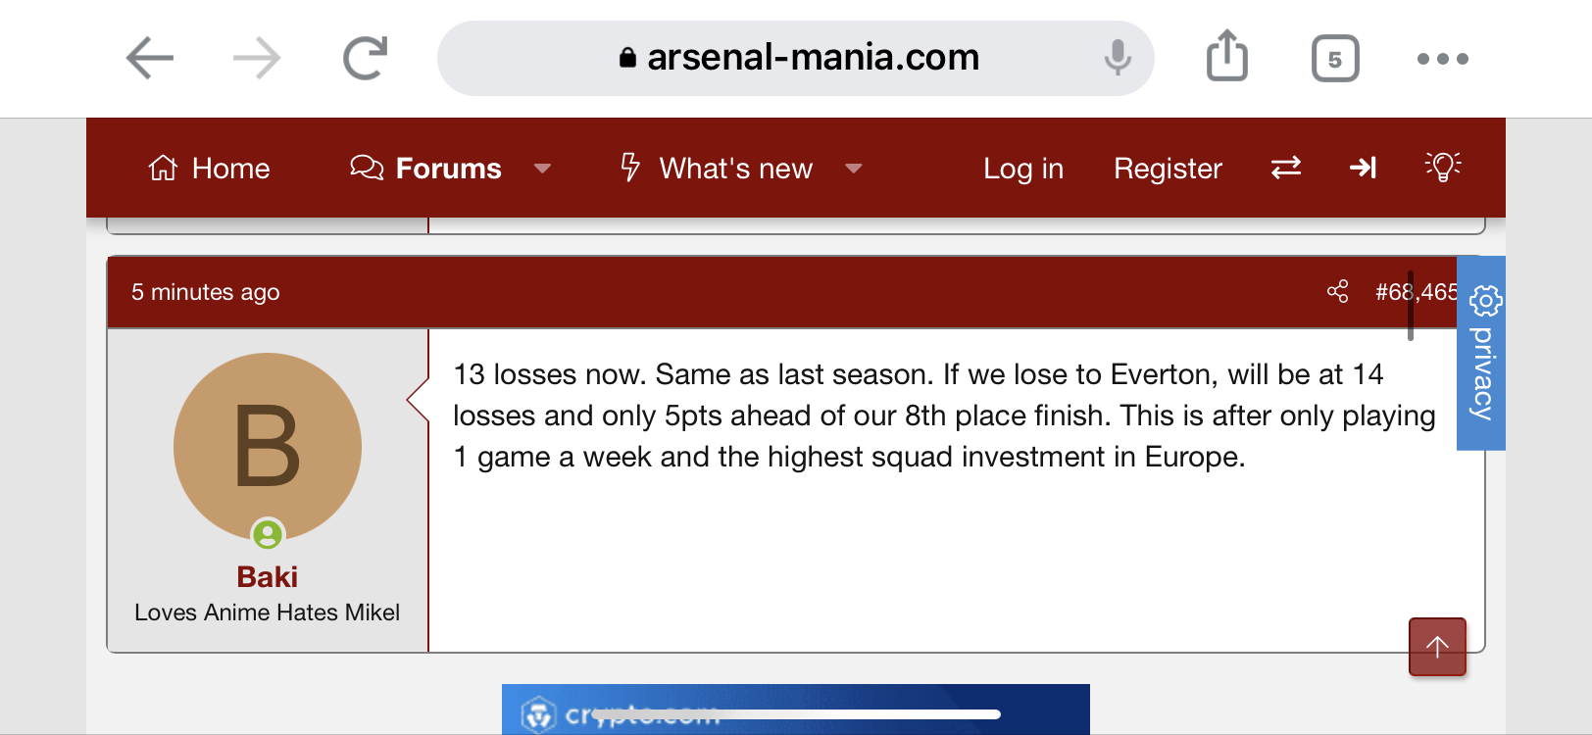Tap the microphone icon in the address bar
Screen dimensions: 1592x735
click(1118, 58)
